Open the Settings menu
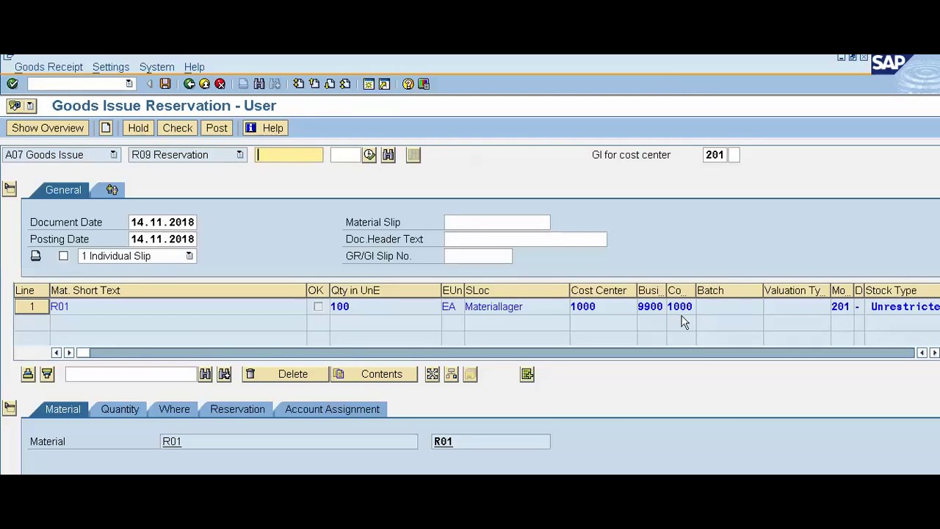The height and width of the screenshot is (529, 940). pos(111,67)
